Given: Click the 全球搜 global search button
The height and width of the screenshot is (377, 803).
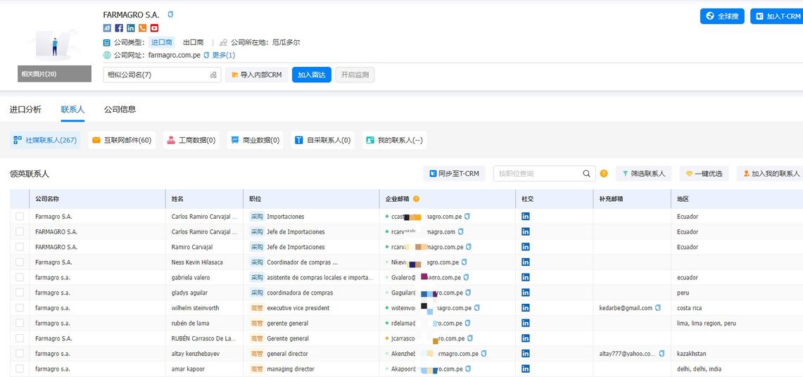Looking at the screenshot, I should (722, 16).
